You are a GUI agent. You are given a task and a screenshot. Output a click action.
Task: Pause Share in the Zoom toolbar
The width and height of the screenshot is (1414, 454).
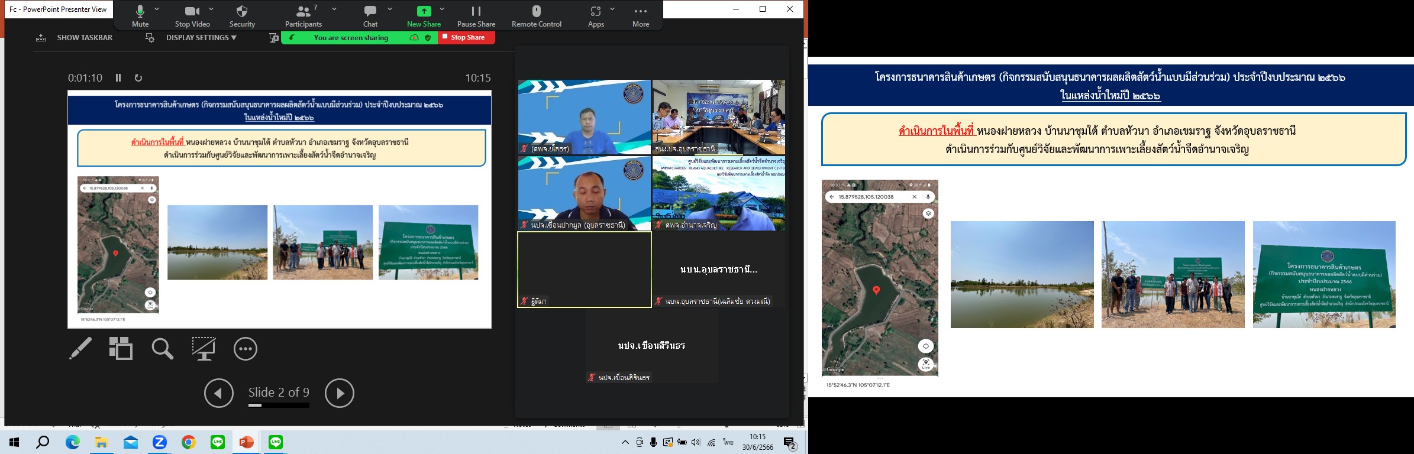click(x=476, y=16)
